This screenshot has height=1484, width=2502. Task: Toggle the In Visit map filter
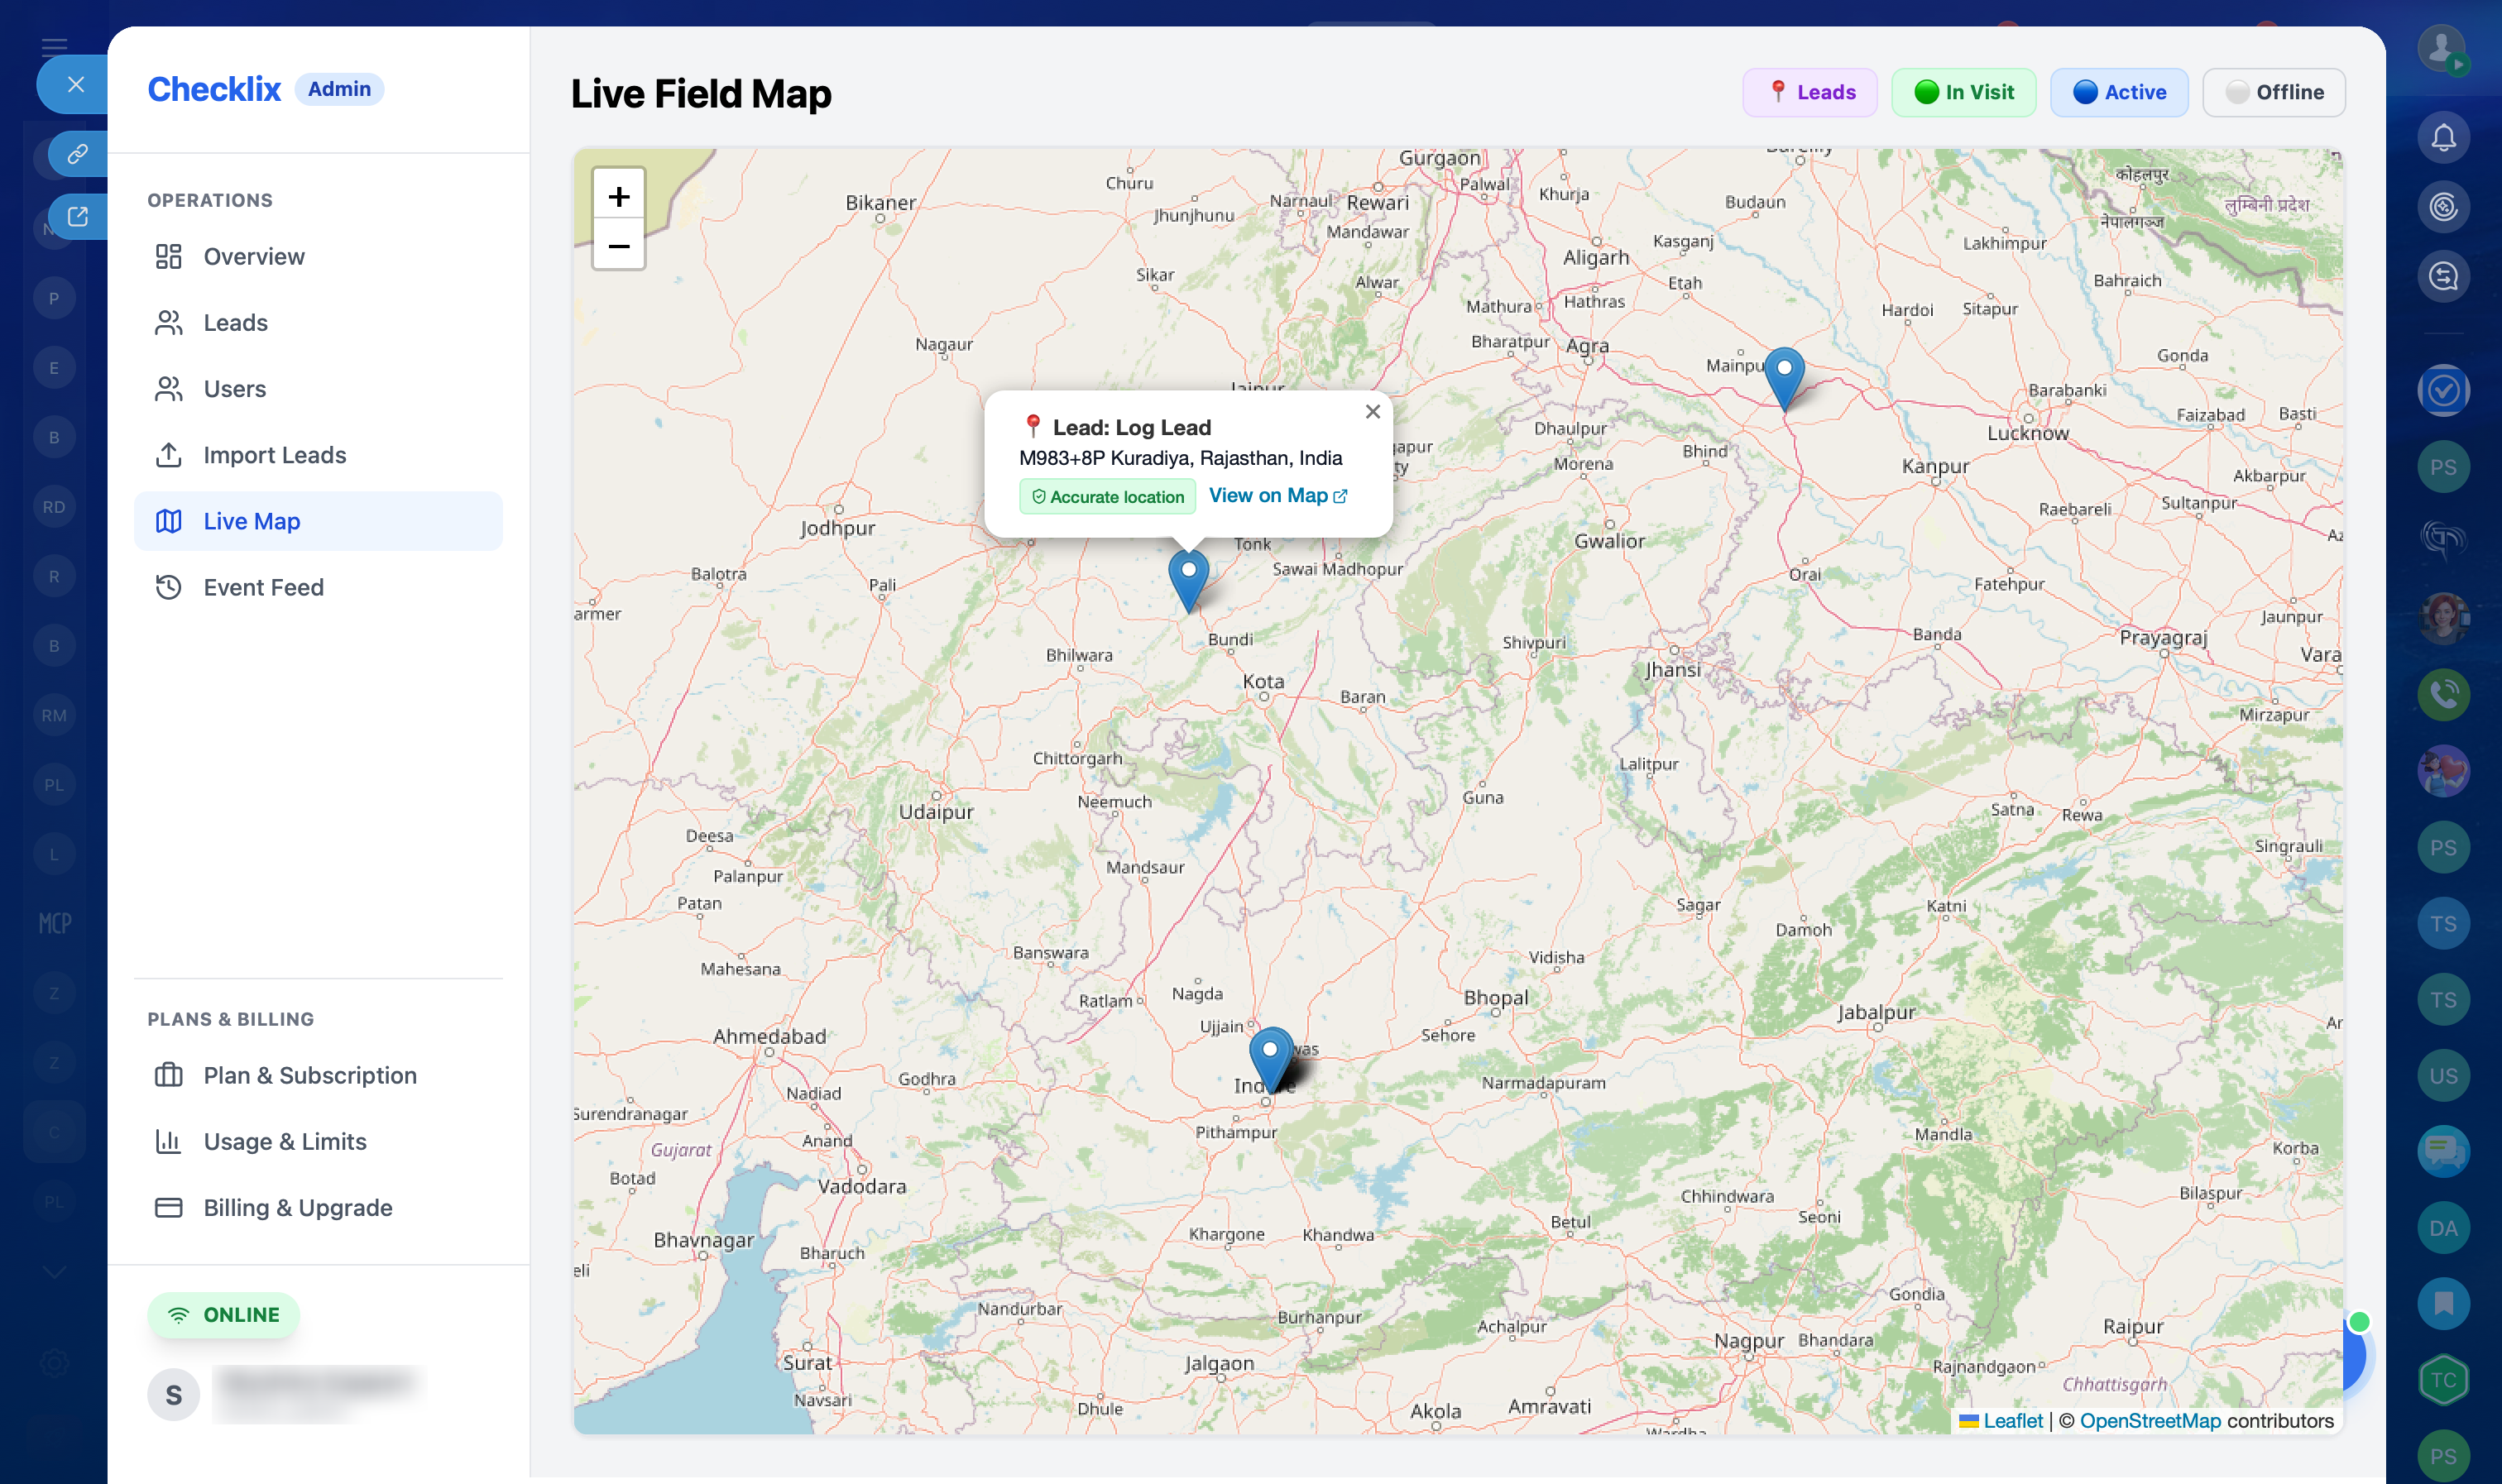click(x=1963, y=92)
